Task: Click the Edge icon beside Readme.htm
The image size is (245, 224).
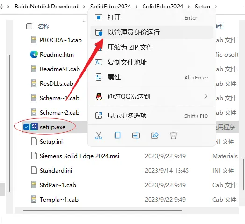Action: click(34, 54)
